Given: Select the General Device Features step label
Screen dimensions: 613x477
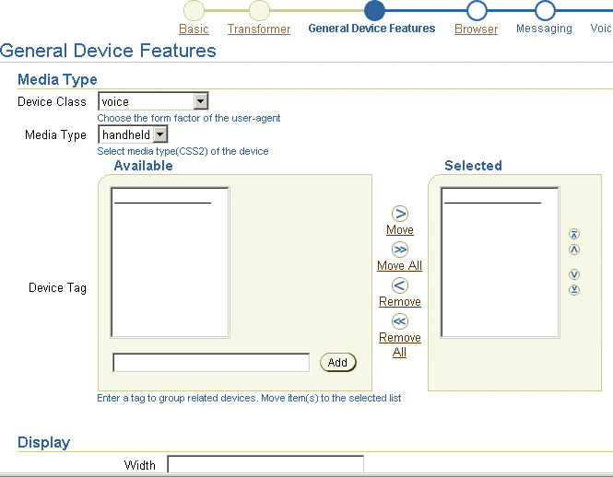Looking at the screenshot, I should click(x=371, y=29).
